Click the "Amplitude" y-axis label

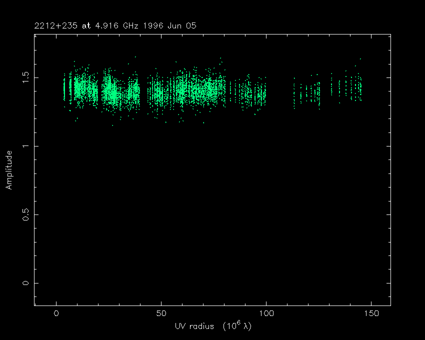tap(9, 170)
